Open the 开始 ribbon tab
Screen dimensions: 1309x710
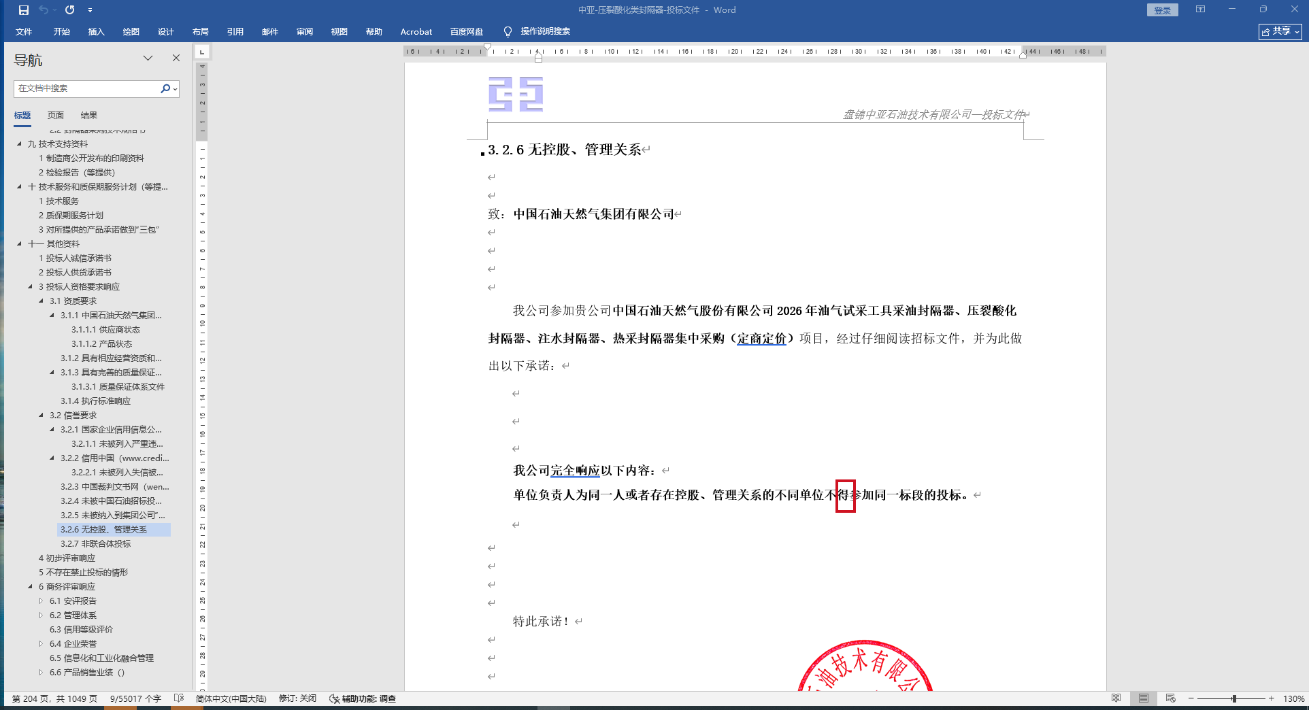pos(62,32)
